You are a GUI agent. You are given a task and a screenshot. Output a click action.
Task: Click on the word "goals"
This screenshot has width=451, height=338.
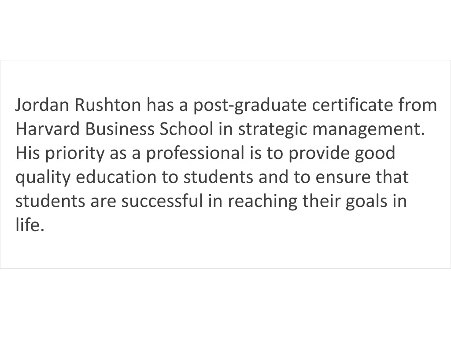point(367,202)
